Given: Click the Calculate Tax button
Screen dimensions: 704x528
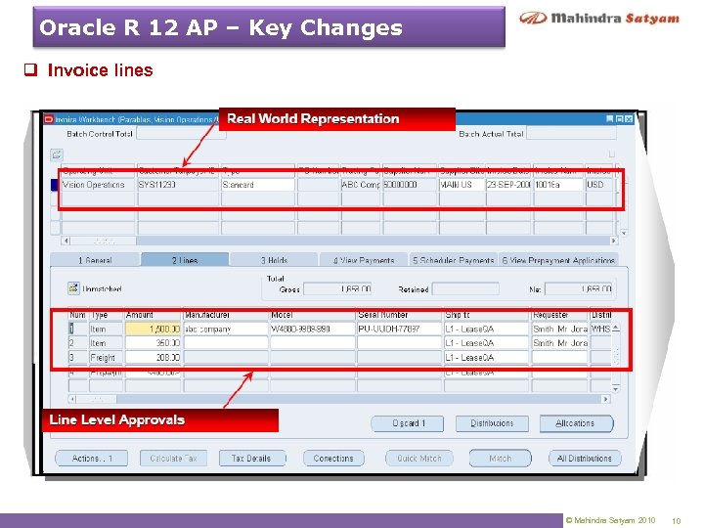Looking at the screenshot, I should pos(173,459).
